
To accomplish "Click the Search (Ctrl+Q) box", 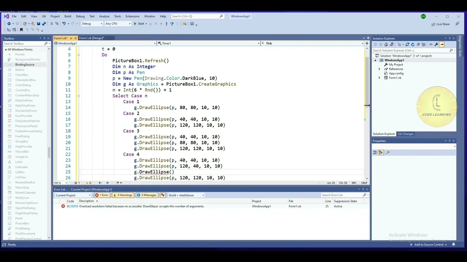I will (x=197, y=16).
